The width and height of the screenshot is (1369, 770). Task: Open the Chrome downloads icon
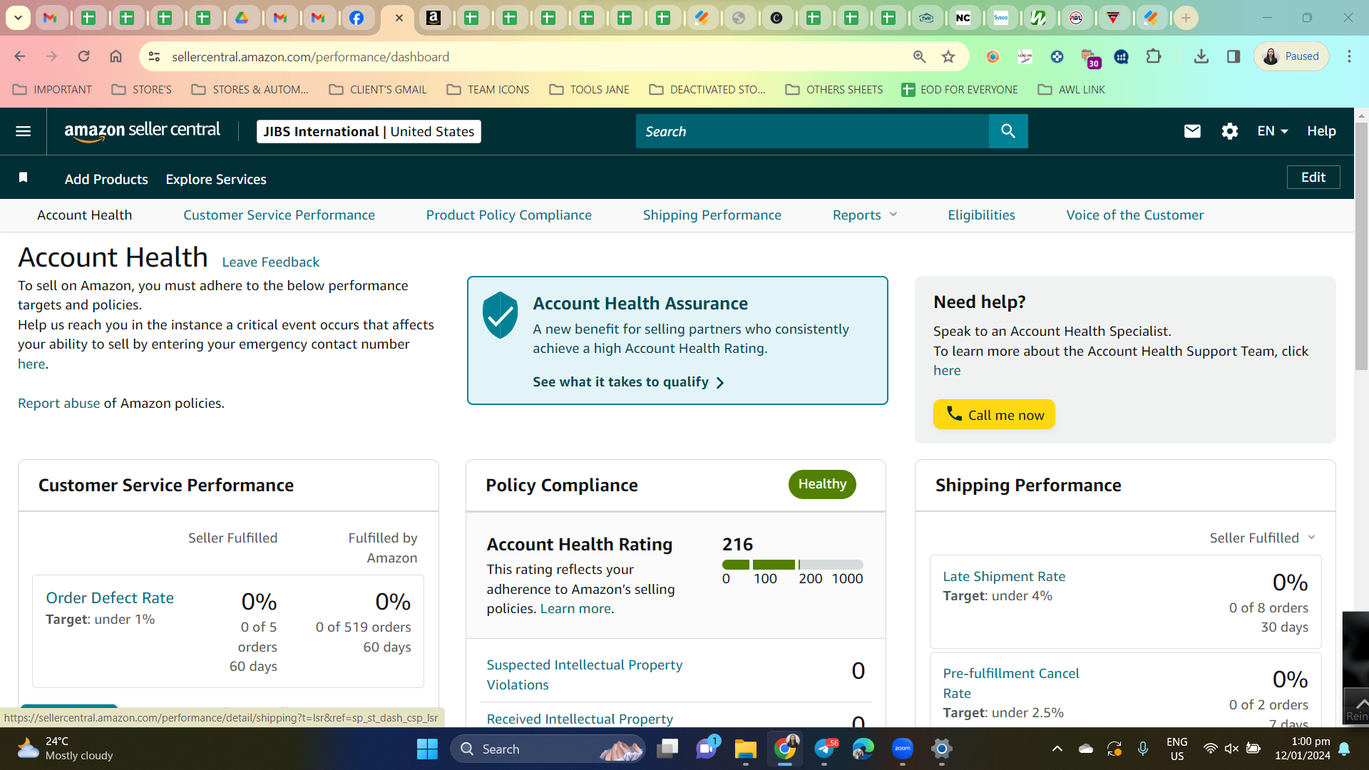[x=1201, y=56]
